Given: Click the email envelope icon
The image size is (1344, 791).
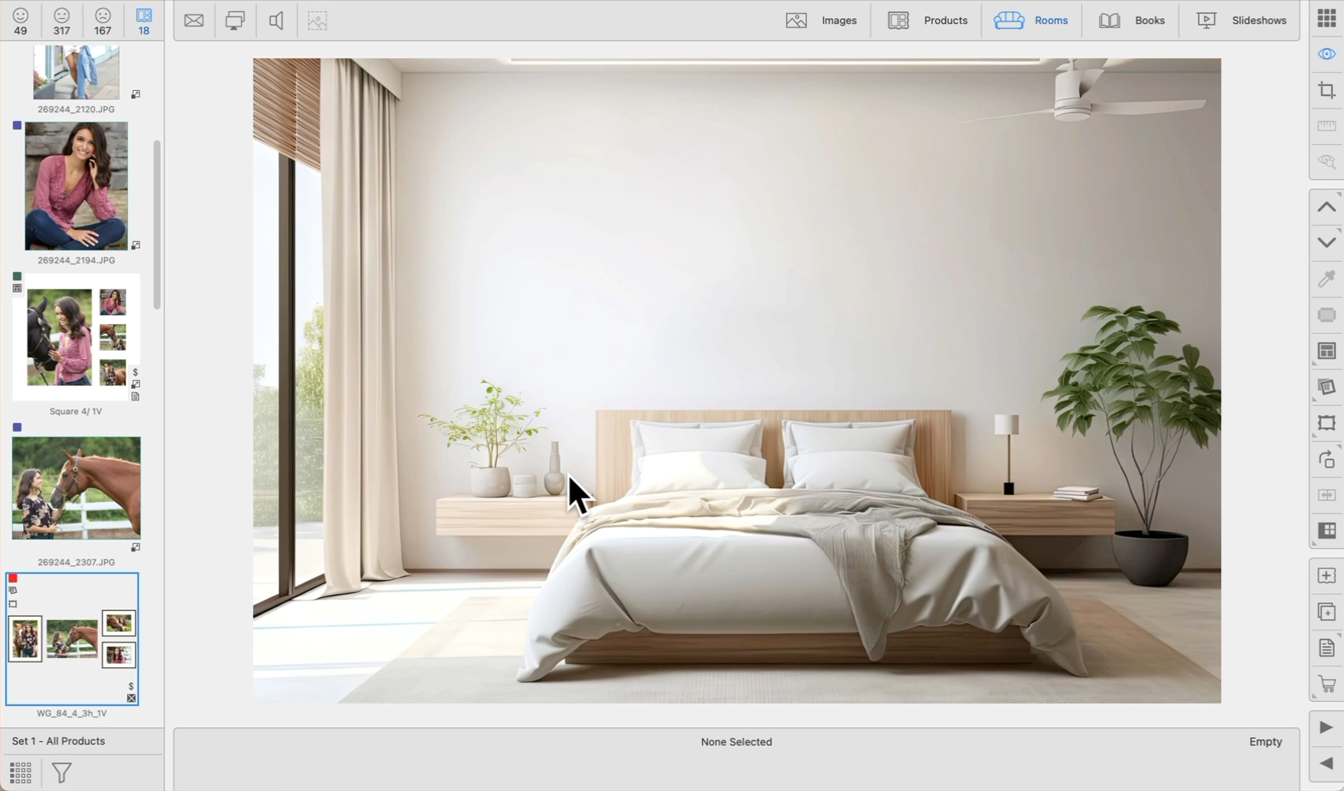Looking at the screenshot, I should tap(194, 21).
